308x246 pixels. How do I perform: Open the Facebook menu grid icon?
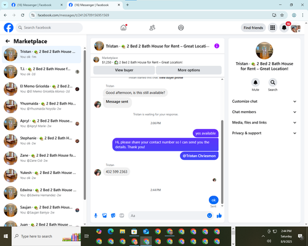(272, 28)
